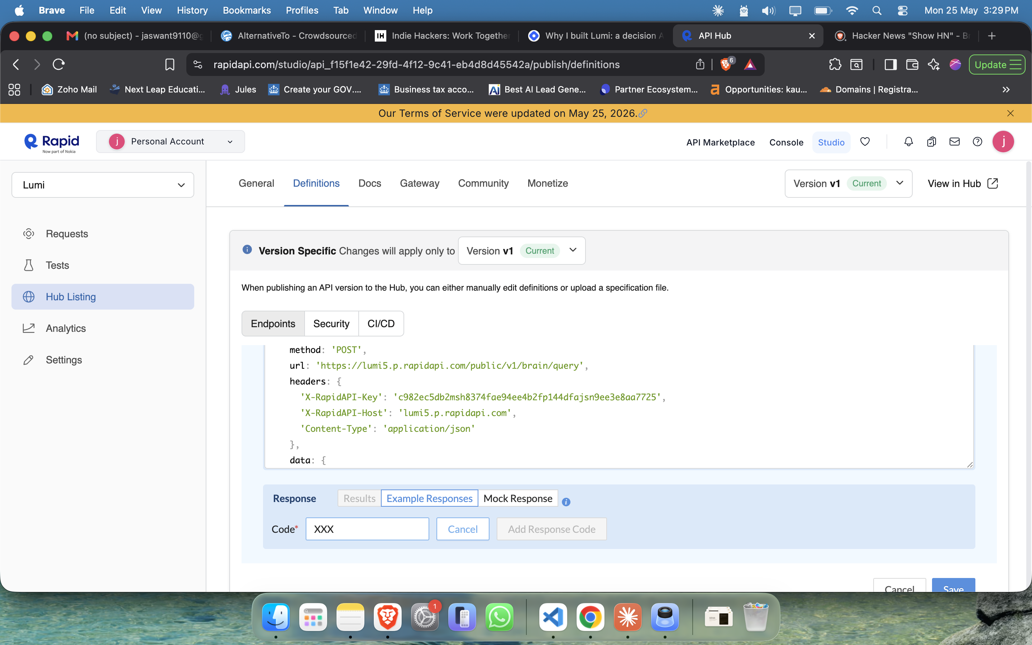Open Finder from dock
The image size is (1032, 645).
[276, 617]
